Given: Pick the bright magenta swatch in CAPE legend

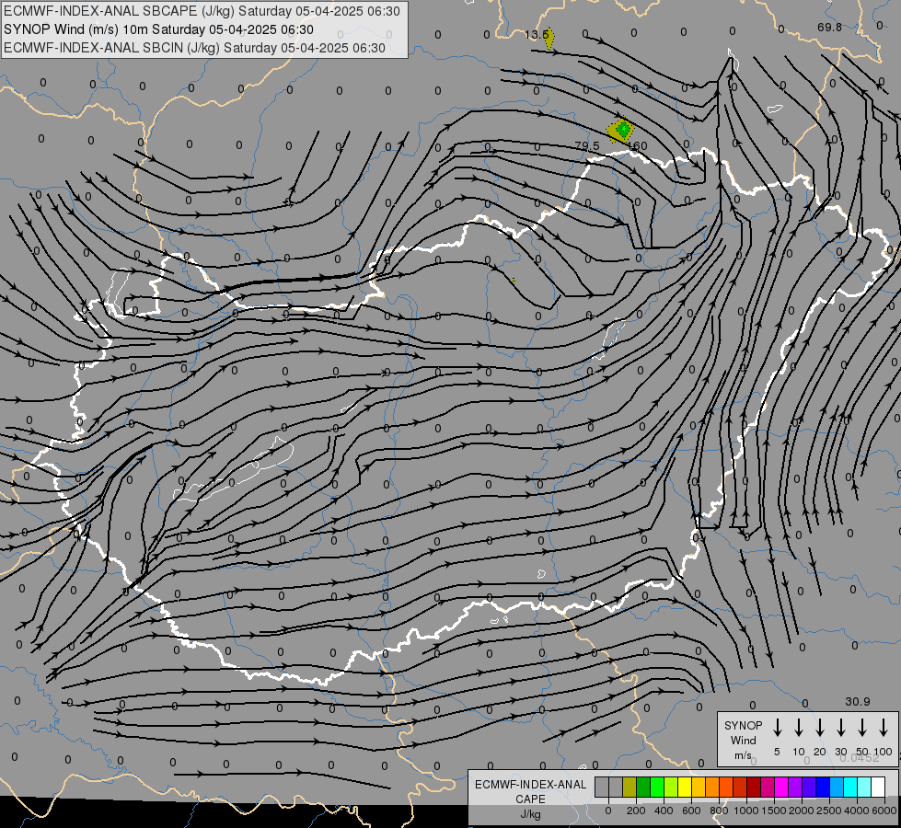Looking at the screenshot, I should tap(782, 787).
